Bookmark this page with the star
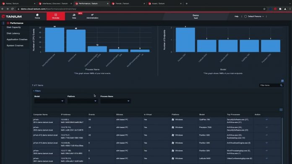292x164 pixels. [264, 9]
